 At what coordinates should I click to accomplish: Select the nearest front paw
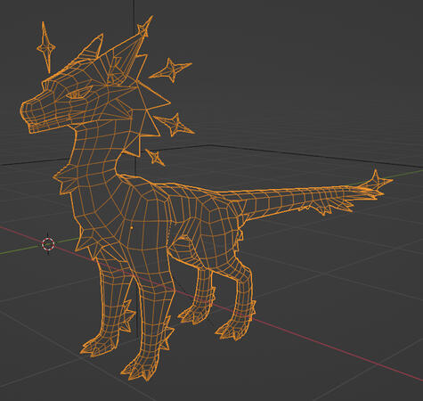click(x=140, y=368)
